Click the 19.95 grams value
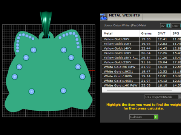This screenshot has width=181, height=135. click(146, 44)
